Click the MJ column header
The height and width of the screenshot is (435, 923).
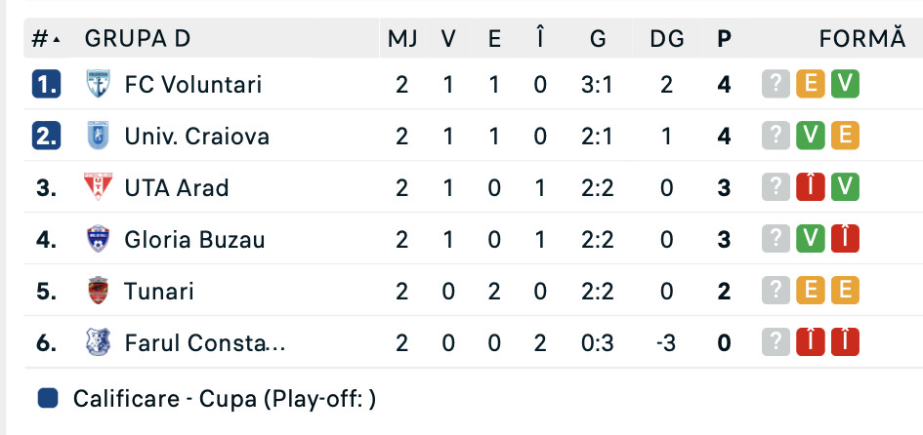pos(402,39)
